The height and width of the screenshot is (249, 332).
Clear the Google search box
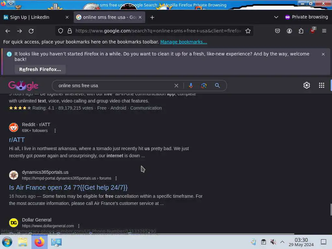click(176, 86)
